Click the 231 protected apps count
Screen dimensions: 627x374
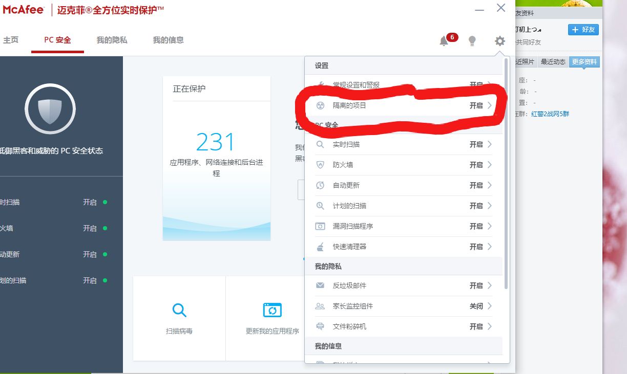point(216,142)
